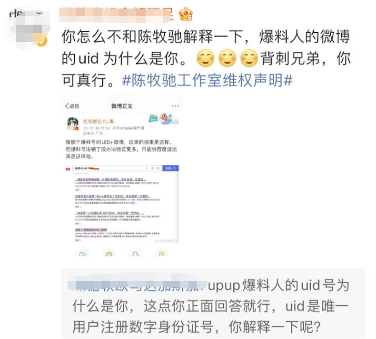This screenshot has height=339, width=376.
Task: Tap the blue bell-shaped bottom icon
Action: pyautogui.click(x=135, y=254)
